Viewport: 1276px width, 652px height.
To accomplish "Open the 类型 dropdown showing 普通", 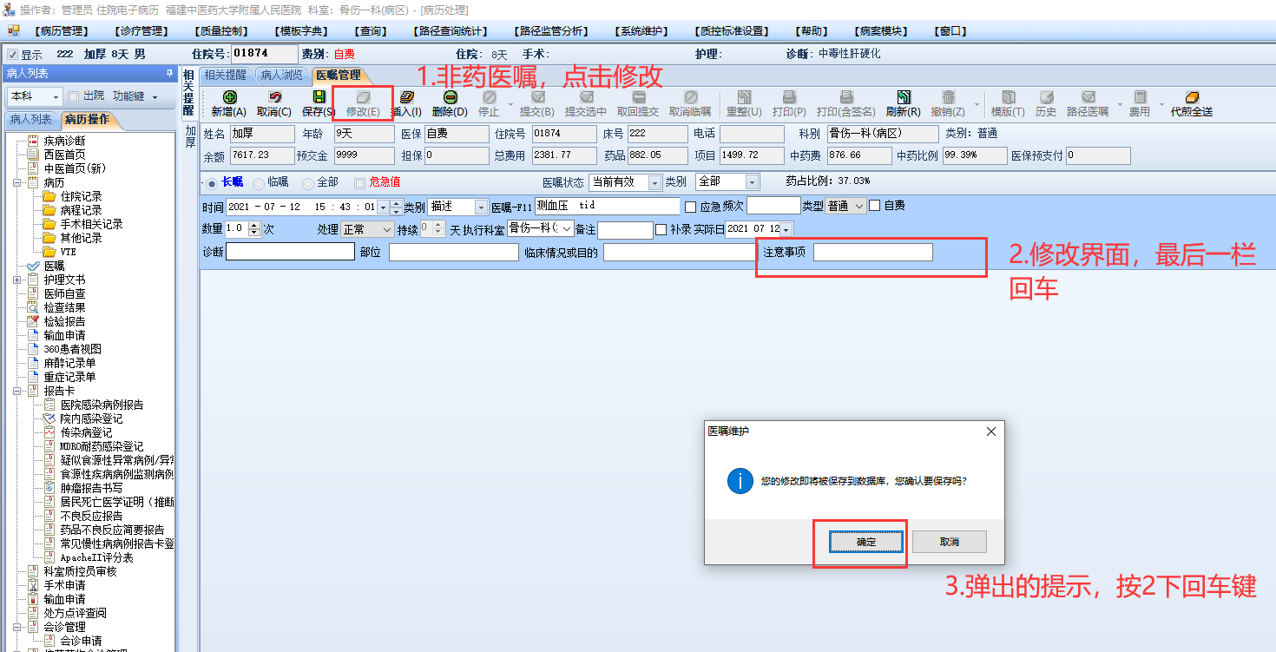I will (x=859, y=206).
